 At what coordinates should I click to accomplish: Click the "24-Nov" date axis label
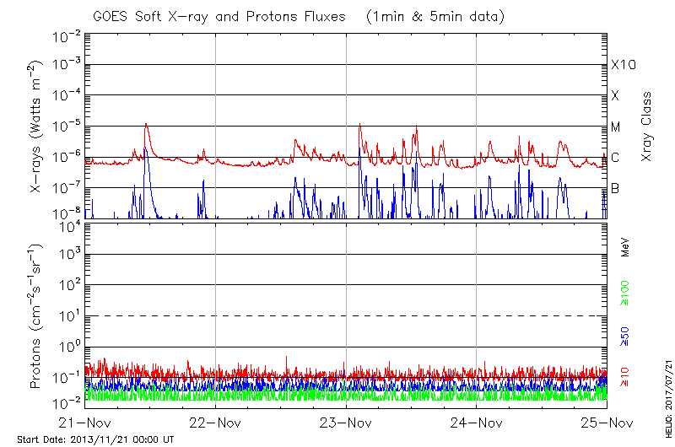(x=477, y=423)
